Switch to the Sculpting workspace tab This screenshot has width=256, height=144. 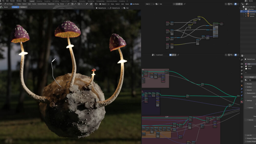(47, 1)
